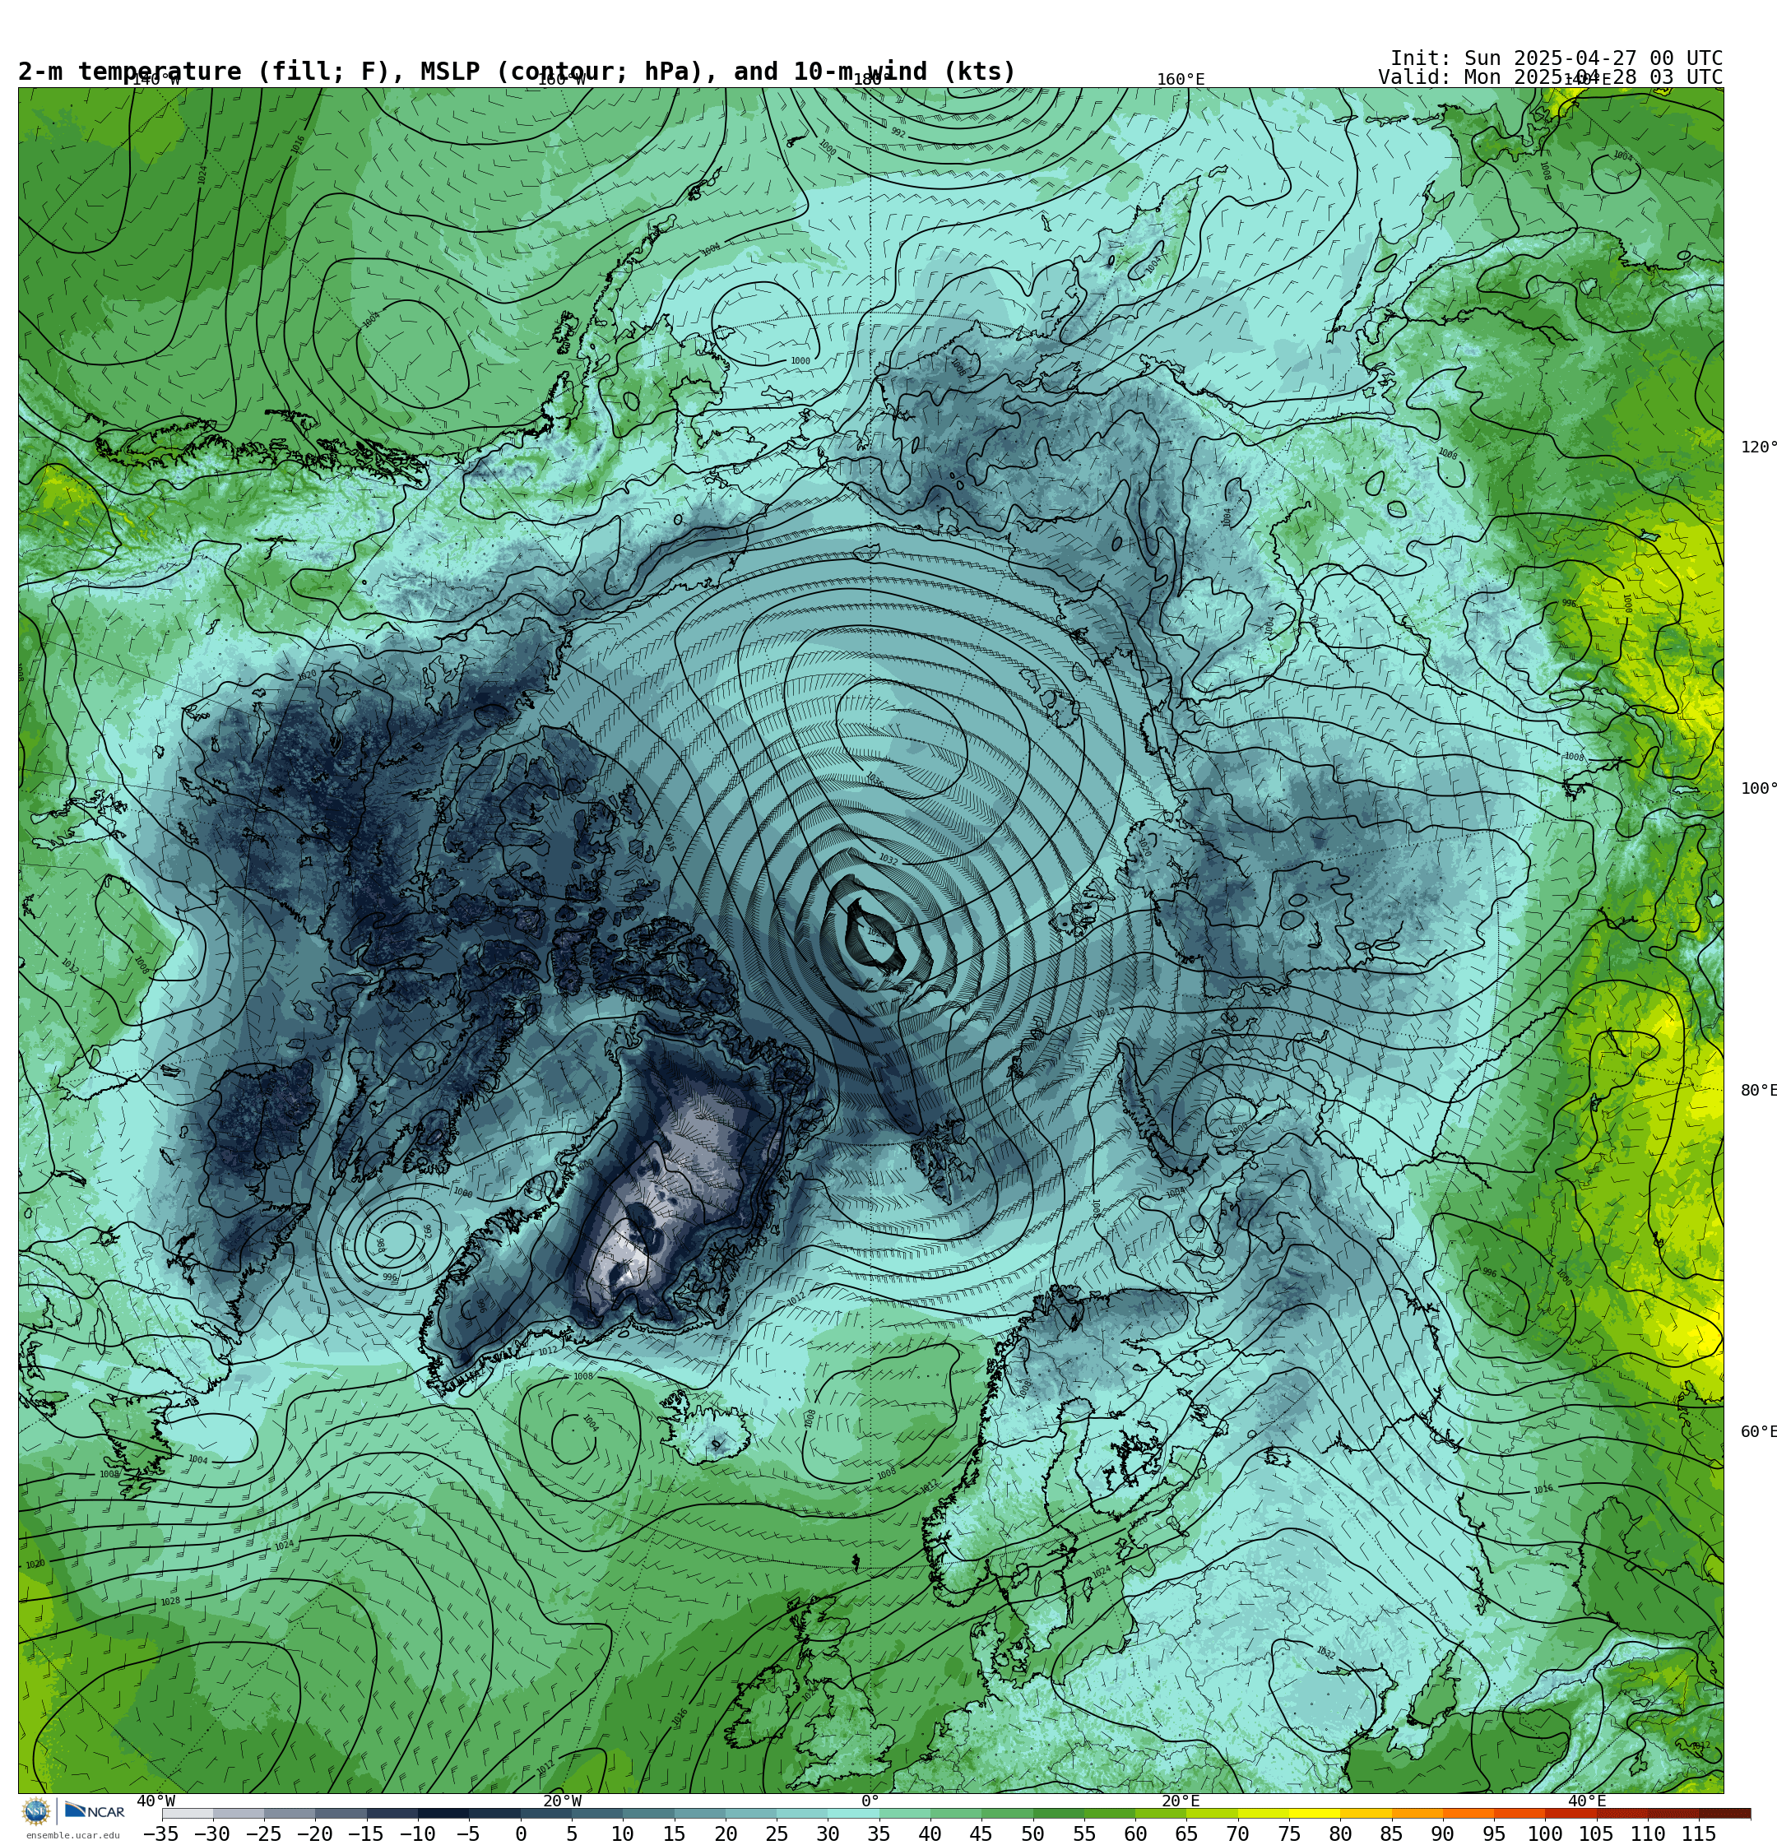Click the '160°E' longitude label at top
The image size is (1777, 1845).
coord(1181,79)
